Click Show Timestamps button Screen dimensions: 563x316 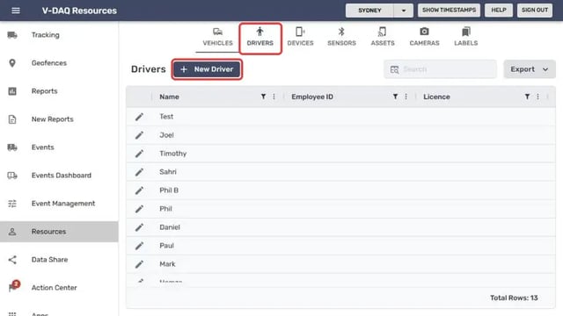449,10
